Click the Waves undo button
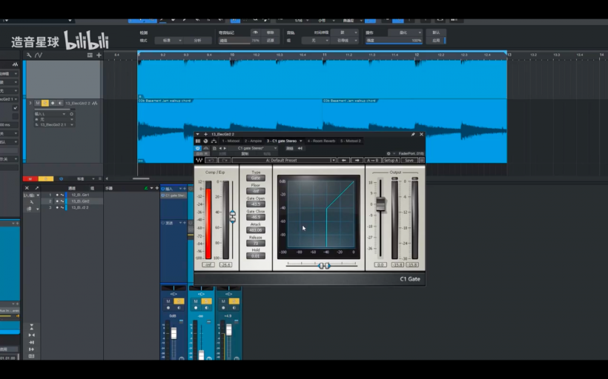The width and height of the screenshot is (608, 379). point(211,161)
